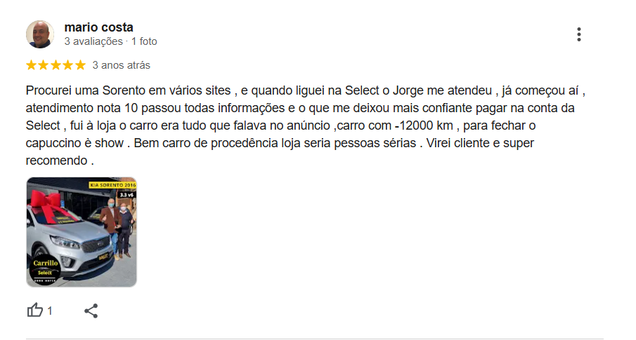This screenshot has width=636, height=340.
Task: Click the fifth yellow rating star
Action: 80,65
